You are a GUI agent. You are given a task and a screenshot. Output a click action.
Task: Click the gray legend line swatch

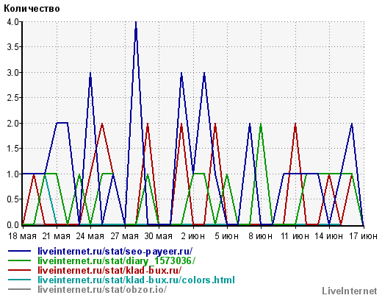click(x=19, y=289)
